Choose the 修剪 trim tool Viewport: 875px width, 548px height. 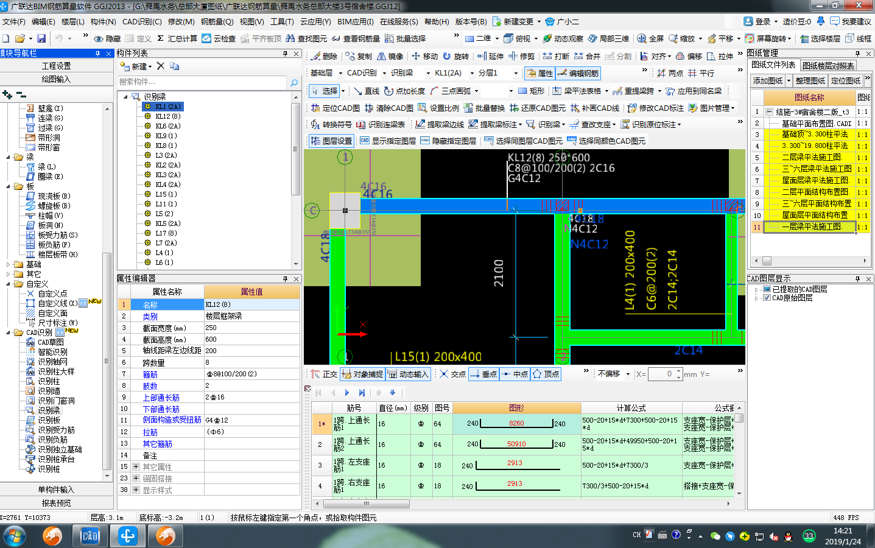click(x=521, y=56)
